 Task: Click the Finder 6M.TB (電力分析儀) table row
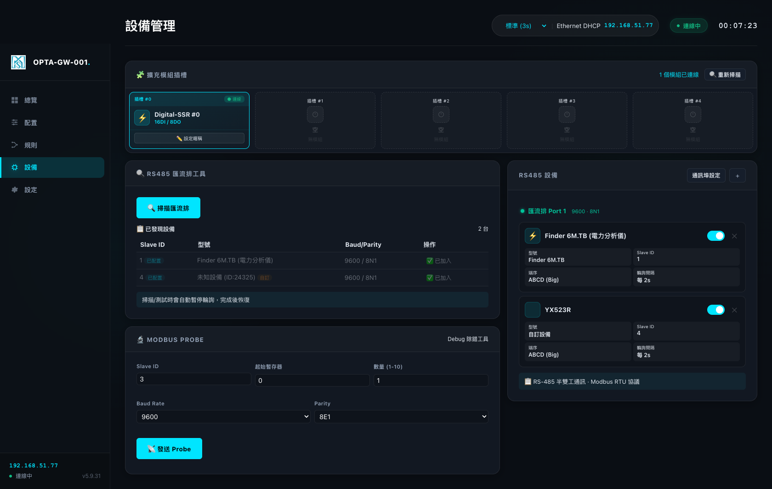pyautogui.click(x=312, y=261)
